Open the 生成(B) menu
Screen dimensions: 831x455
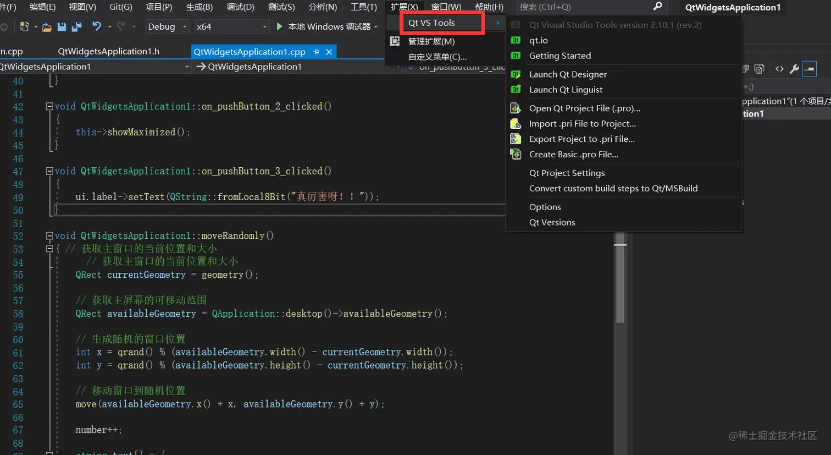(200, 7)
